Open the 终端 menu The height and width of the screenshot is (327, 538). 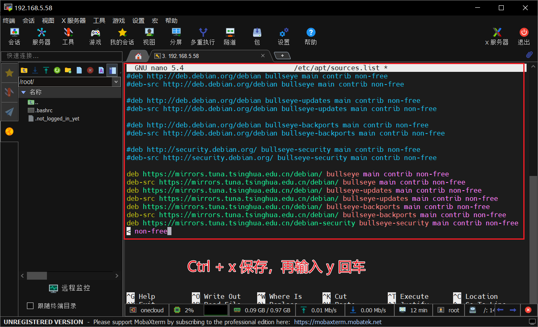[9, 20]
